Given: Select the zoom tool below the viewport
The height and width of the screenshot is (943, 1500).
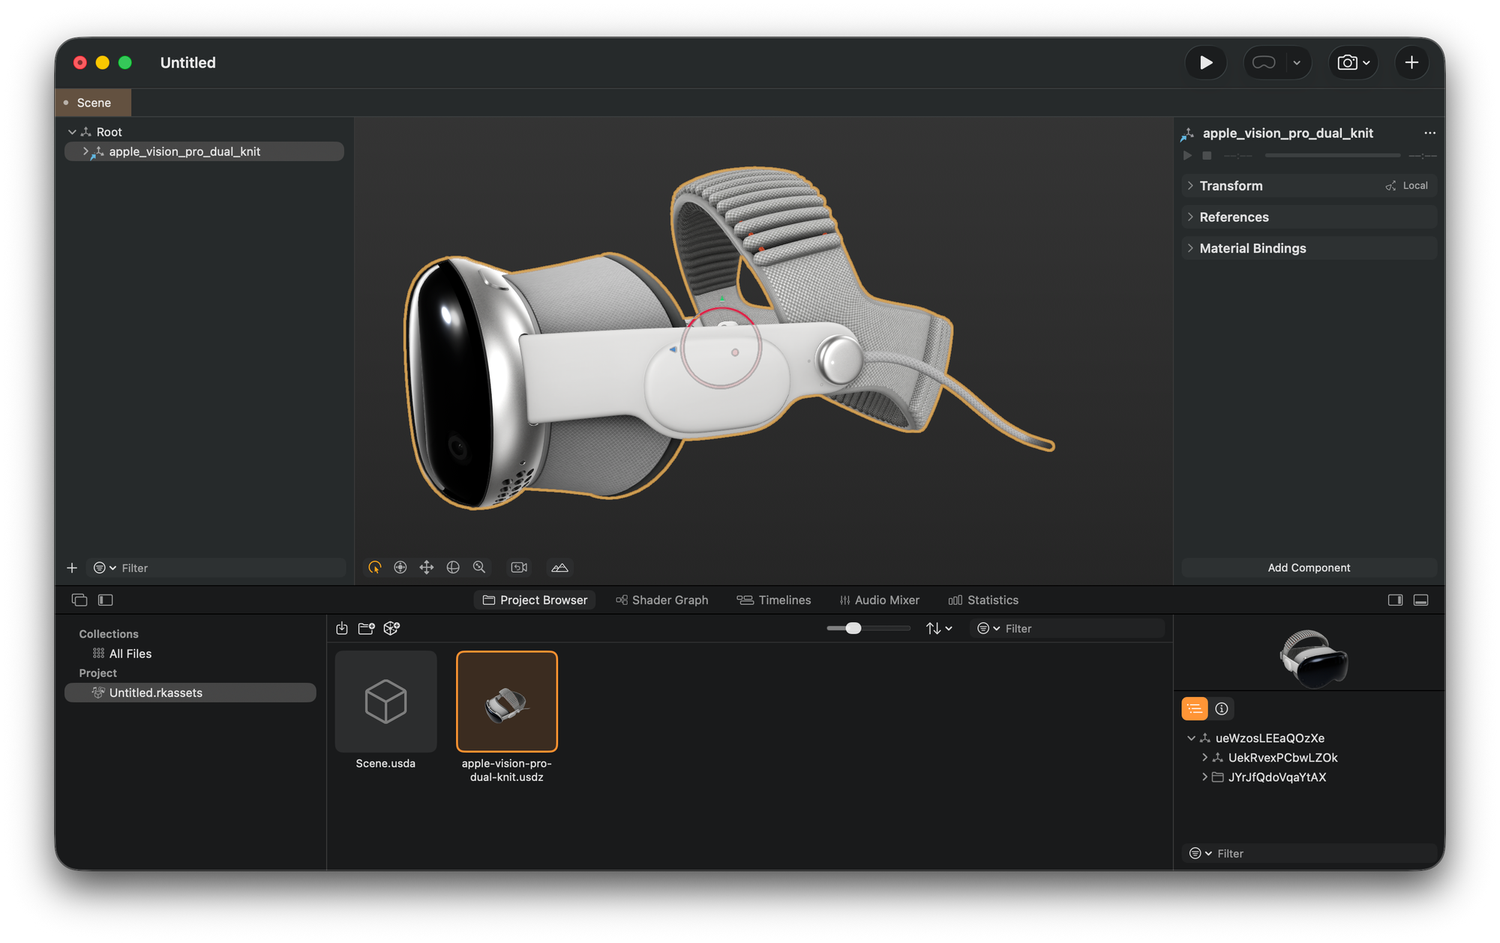Looking at the screenshot, I should pos(479,567).
